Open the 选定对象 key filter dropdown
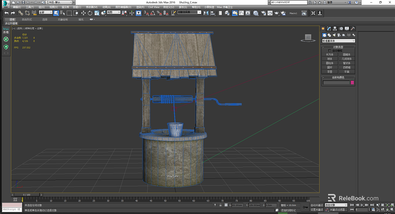Screen dimensions: 395x214 point(336,205)
